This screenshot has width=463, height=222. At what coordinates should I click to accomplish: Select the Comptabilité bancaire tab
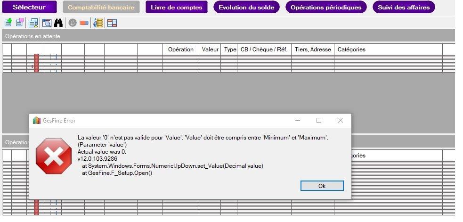(101, 8)
